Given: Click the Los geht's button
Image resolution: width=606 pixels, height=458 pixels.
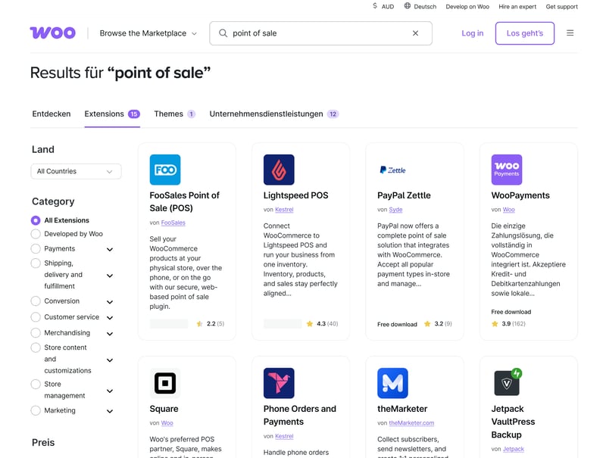Looking at the screenshot, I should 524,33.
